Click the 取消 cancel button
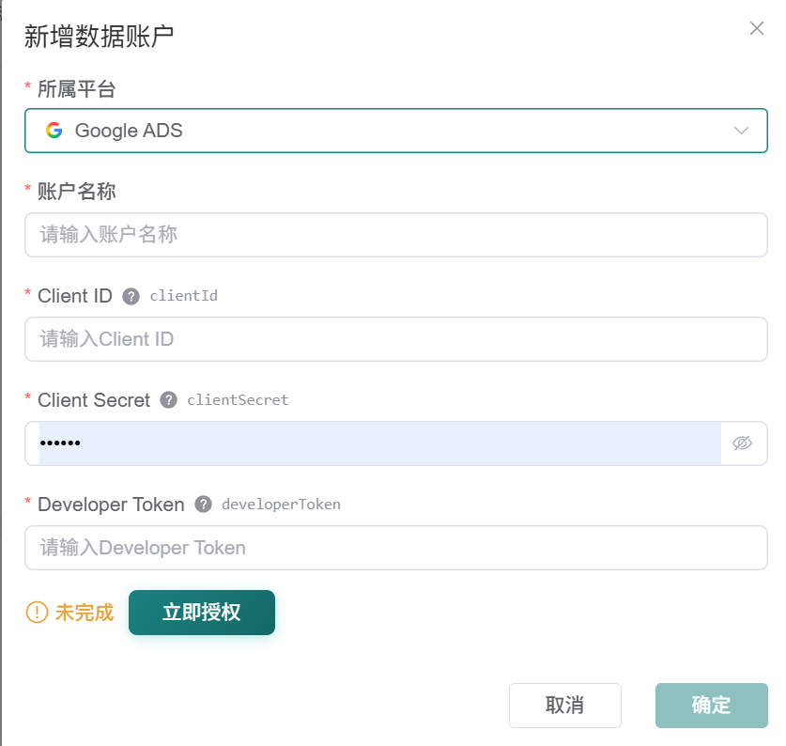This screenshot has width=786, height=746. pyautogui.click(x=565, y=706)
